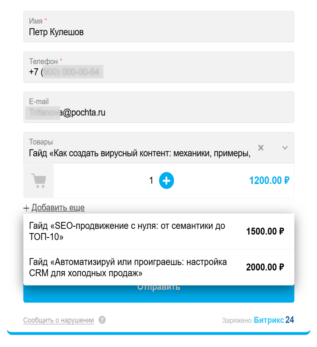The image size is (317, 347).
Task: Click the shopping cart product thumbnail
Action: coord(39,181)
